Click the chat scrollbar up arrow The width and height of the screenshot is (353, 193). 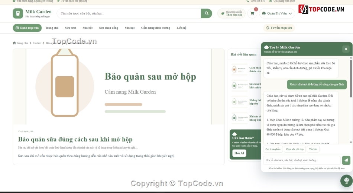click(x=351, y=58)
